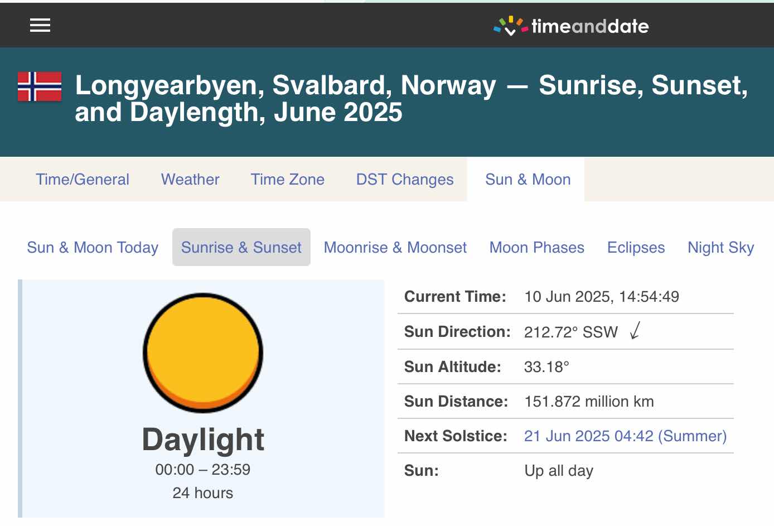Viewport: 774px width, 526px height.
Task: Click the Norway flag icon
Action: click(40, 86)
